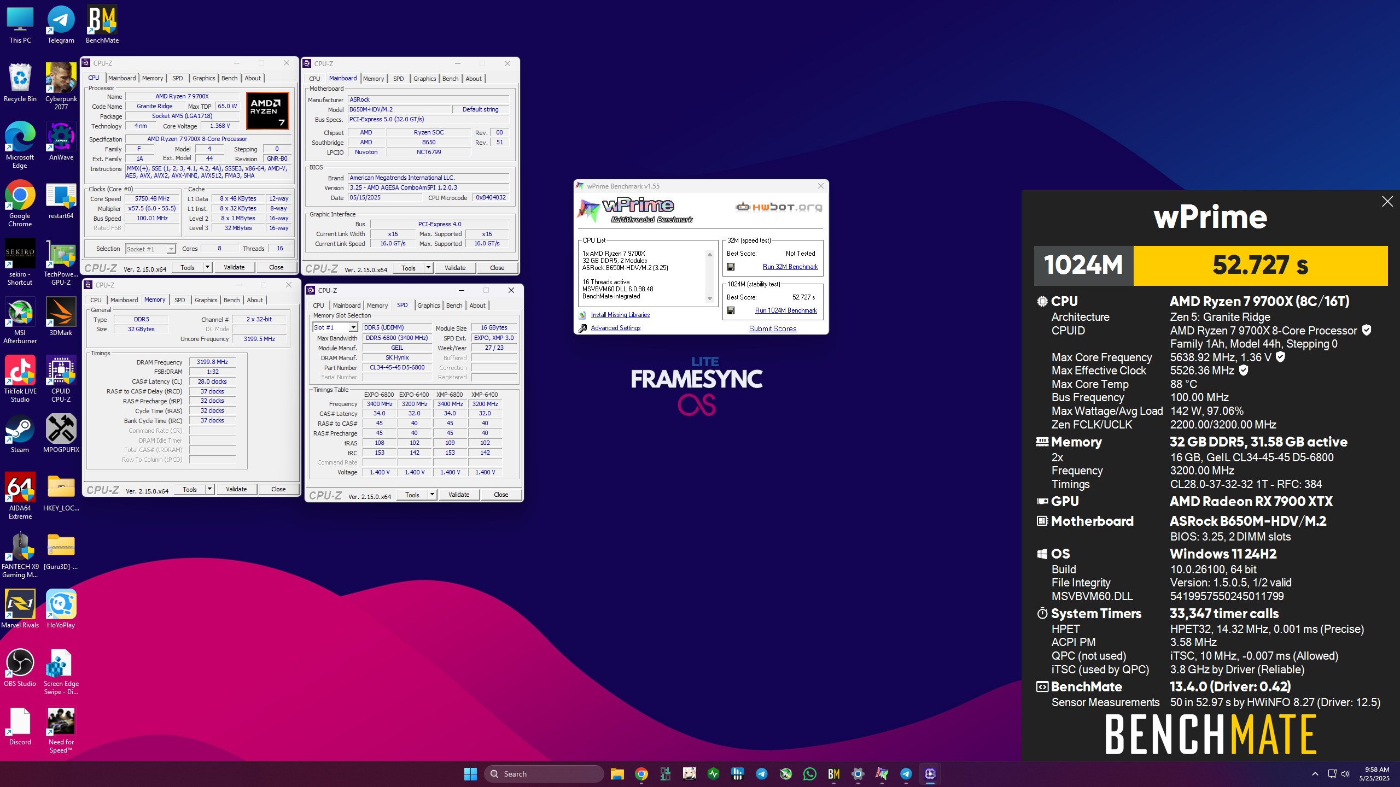Click the Windows Start button
Image resolution: width=1400 pixels, height=787 pixels.
coord(470,774)
